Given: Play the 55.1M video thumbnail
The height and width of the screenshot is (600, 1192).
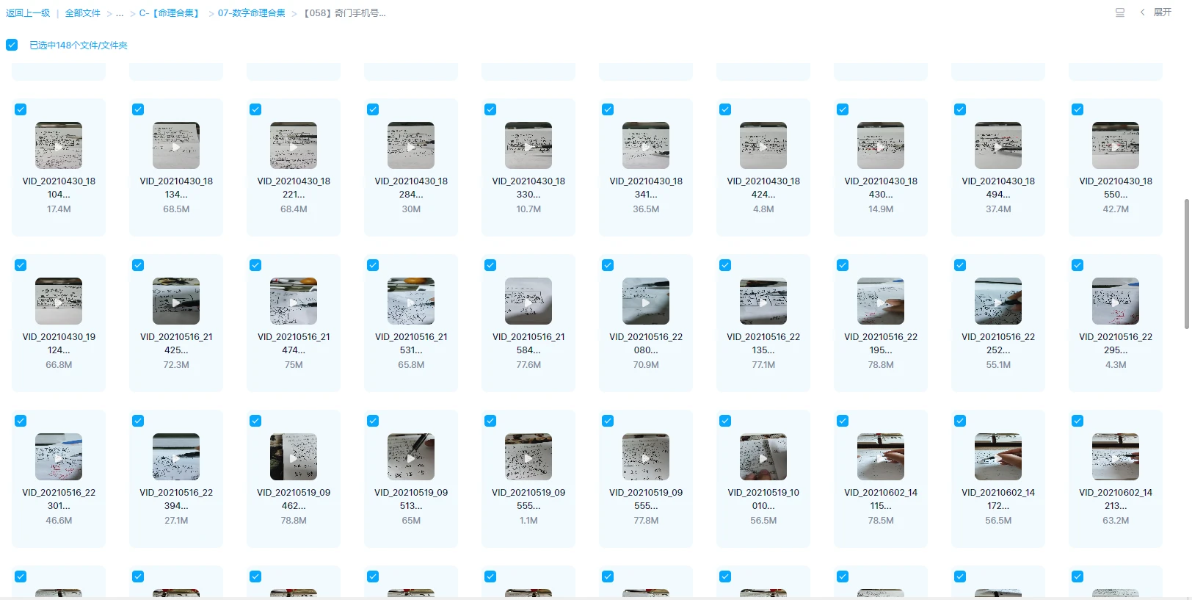Looking at the screenshot, I should pos(998,301).
